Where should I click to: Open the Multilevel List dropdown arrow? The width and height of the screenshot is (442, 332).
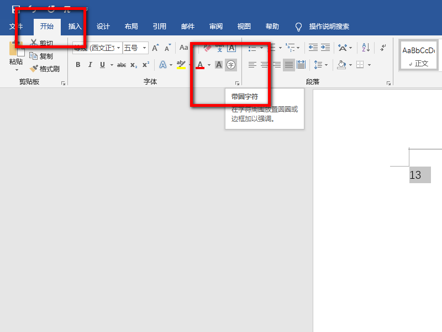click(298, 48)
